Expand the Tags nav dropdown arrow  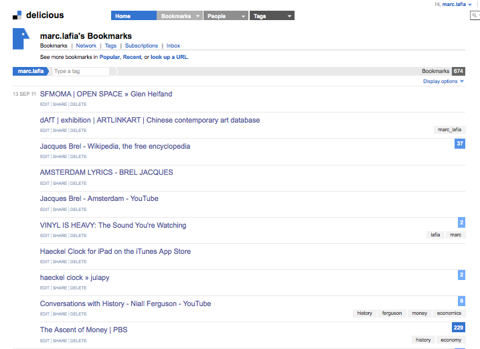tap(289, 16)
